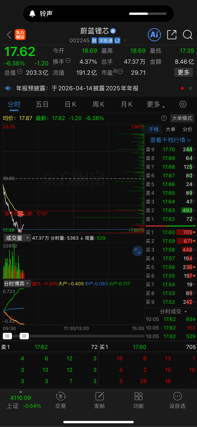
Task: Select the 大单 tab
Action: (x=171, y=129)
